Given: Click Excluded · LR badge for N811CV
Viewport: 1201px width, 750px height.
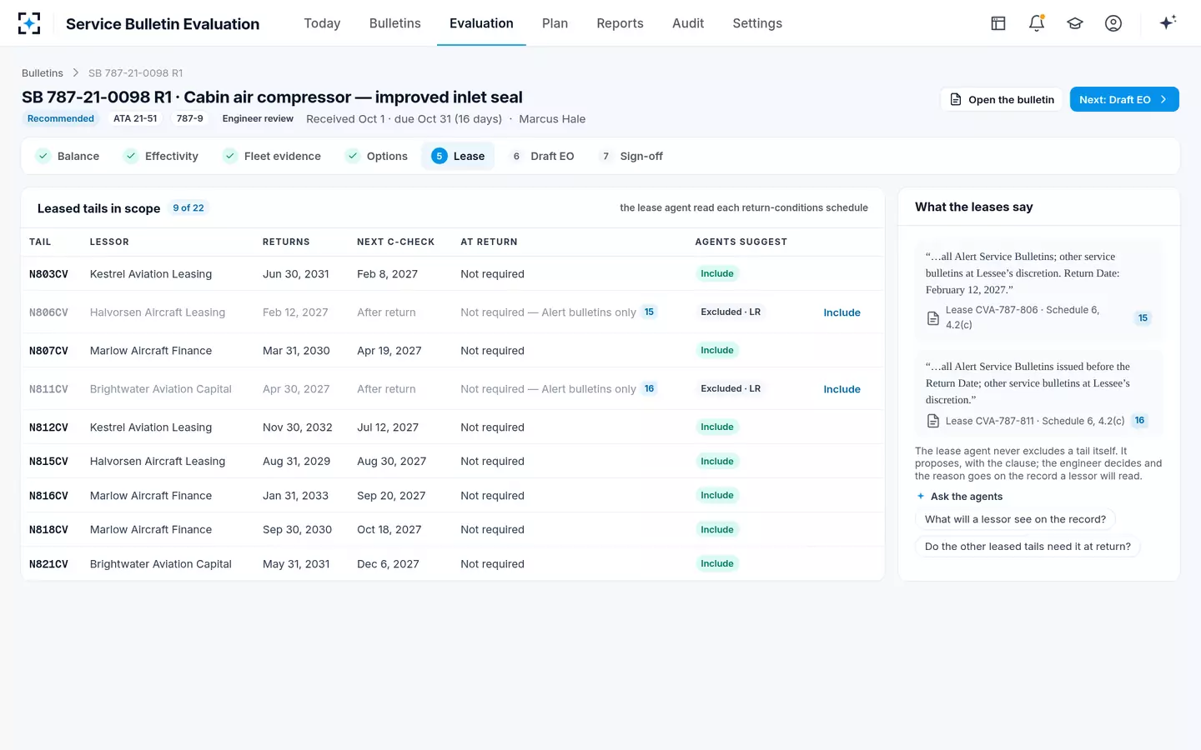Looking at the screenshot, I should coord(731,388).
